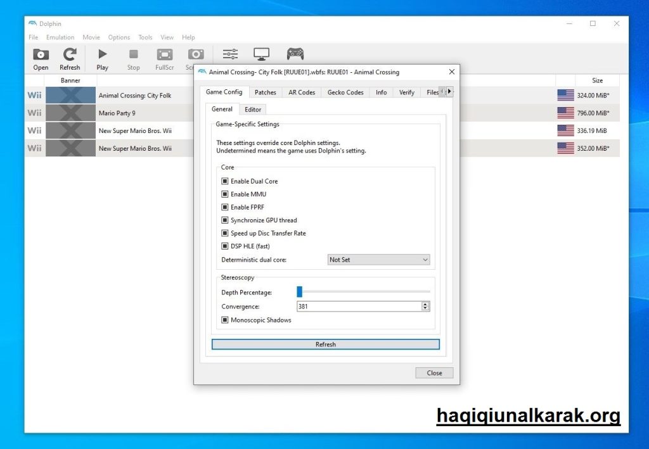The height and width of the screenshot is (449, 649).
Task: Open Controllers settings via gamepad icon
Action: (x=295, y=54)
